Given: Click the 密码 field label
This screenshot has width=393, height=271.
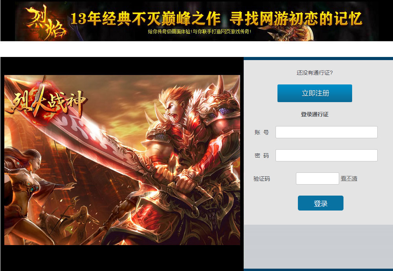Looking at the screenshot, I should [262, 156].
